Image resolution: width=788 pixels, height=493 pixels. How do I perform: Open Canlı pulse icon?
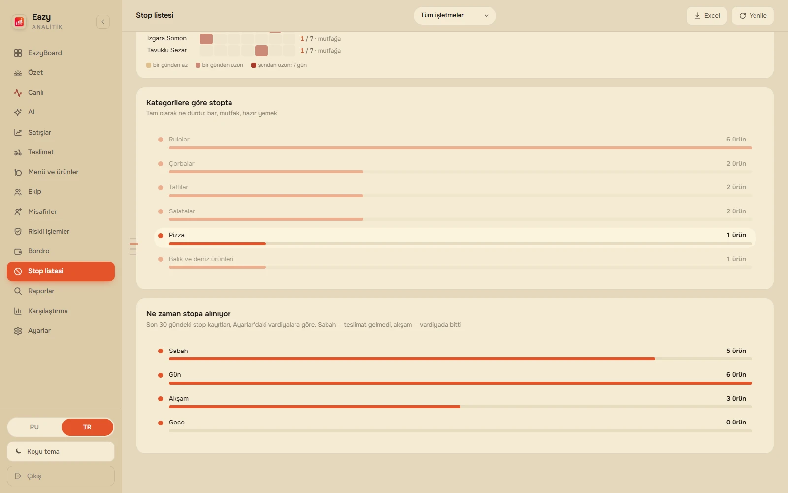pos(18,93)
